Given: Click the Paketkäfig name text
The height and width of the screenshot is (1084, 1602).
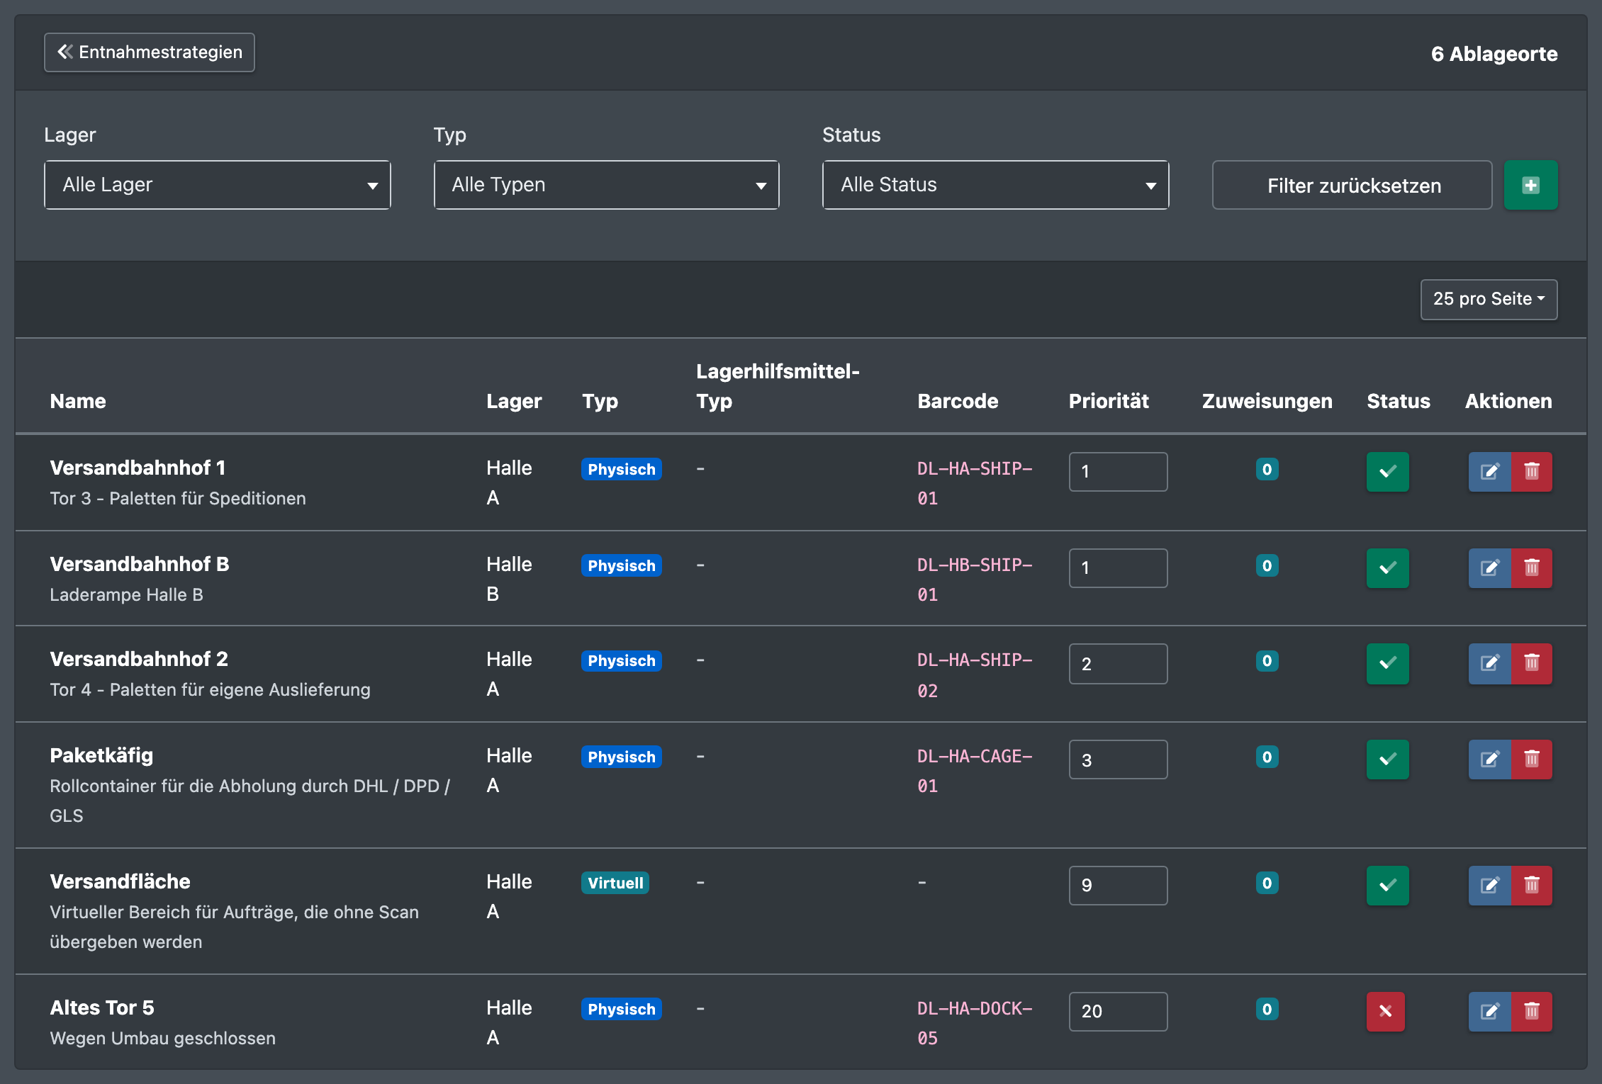Looking at the screenshot, I should [101, 755].
